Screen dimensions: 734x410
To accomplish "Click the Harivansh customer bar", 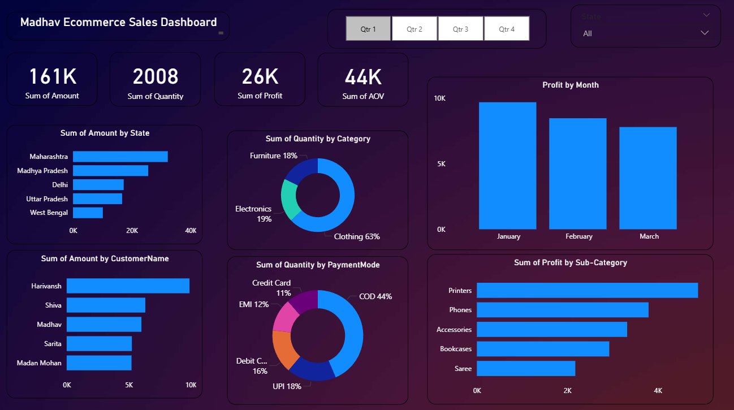I will [x=128, y=286].
